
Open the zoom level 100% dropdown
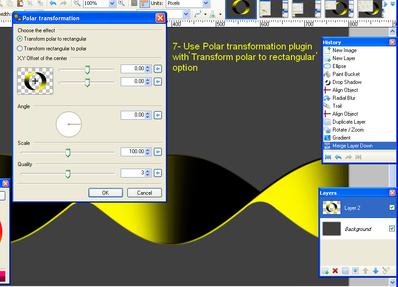click(x=112, y=3)
